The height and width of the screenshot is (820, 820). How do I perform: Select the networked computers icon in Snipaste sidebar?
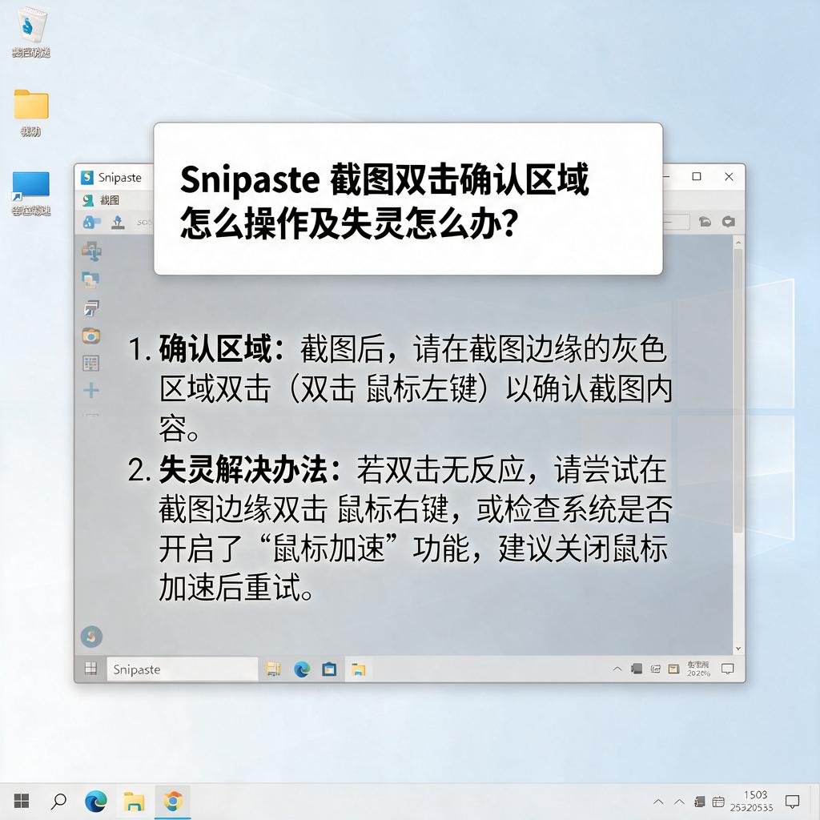91,251
